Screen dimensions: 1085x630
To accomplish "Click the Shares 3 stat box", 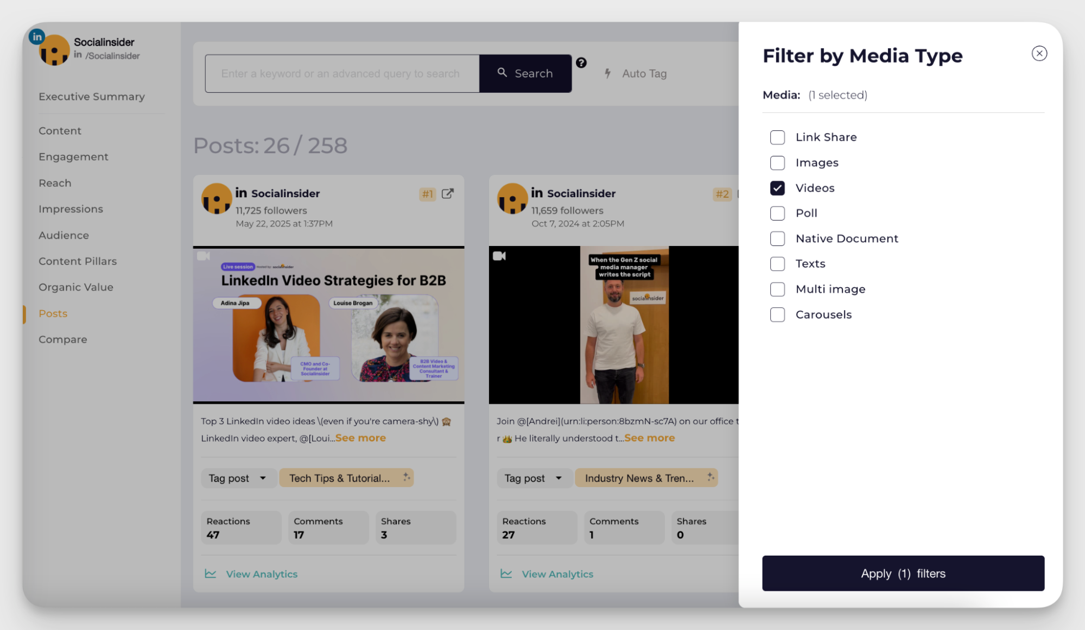I will [416, 527].
